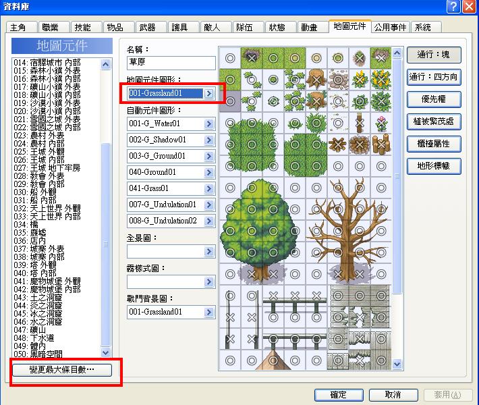Toggle passage on upright log bundle tile

coord(381,144)
